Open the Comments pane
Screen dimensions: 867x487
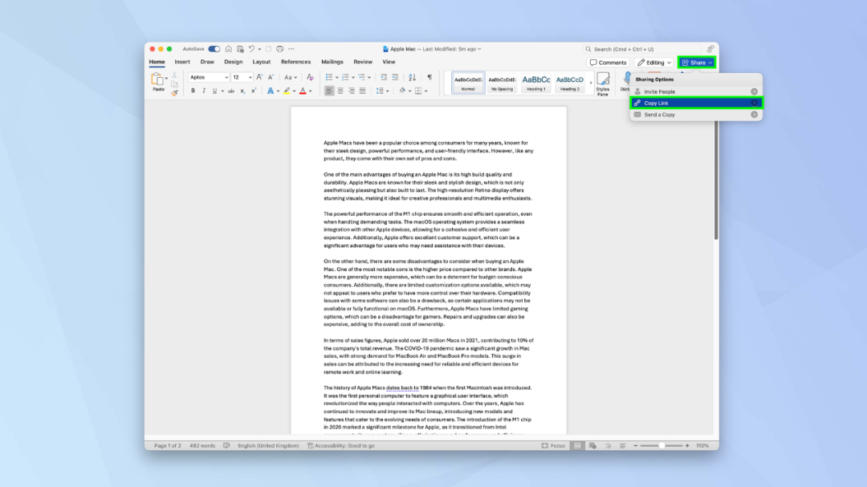pyautogui.click(x=608, y=63)
